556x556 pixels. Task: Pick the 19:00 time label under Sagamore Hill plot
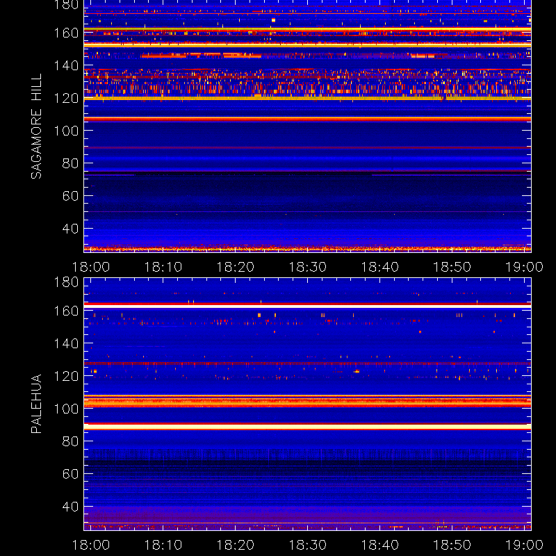(524, 267)
